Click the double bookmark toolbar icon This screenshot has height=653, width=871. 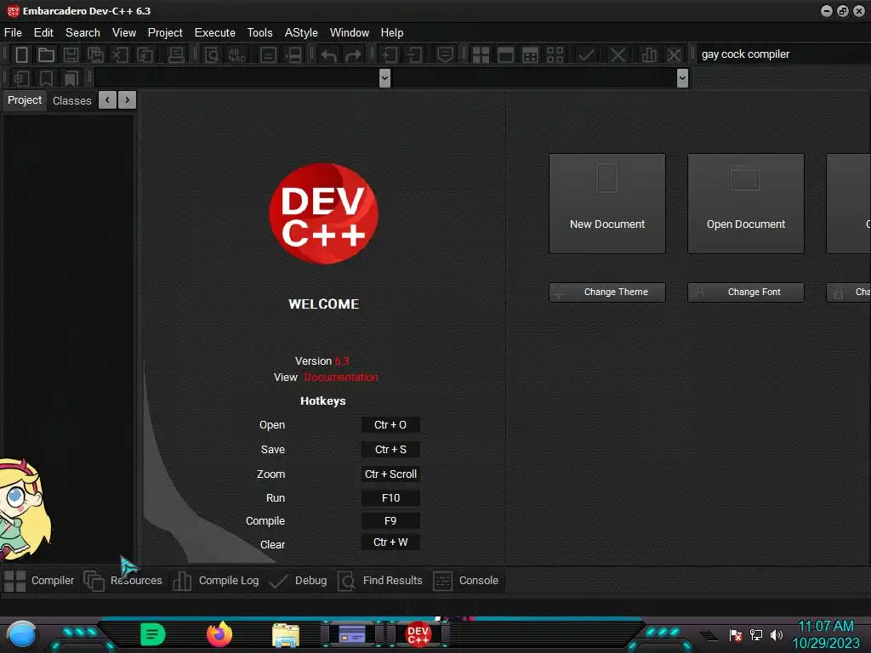[71, 78]
